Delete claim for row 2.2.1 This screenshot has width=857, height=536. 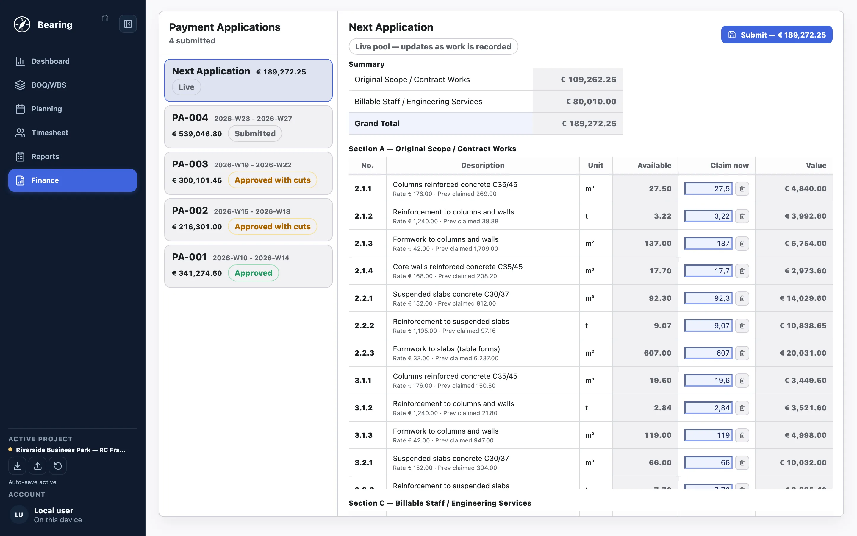pyautogui.click(x=742, y=298)
